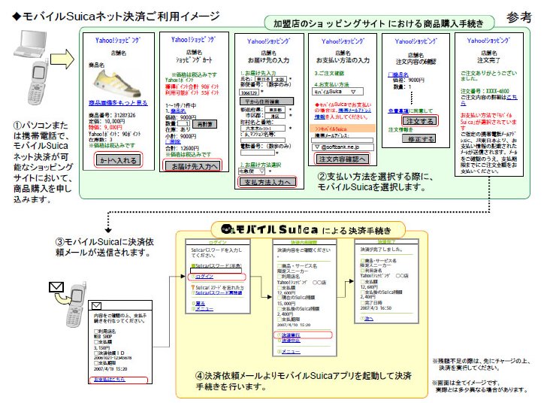547x403 pixels.
Task: Click the 戻る link on the login screen
Action: point(200,304)
